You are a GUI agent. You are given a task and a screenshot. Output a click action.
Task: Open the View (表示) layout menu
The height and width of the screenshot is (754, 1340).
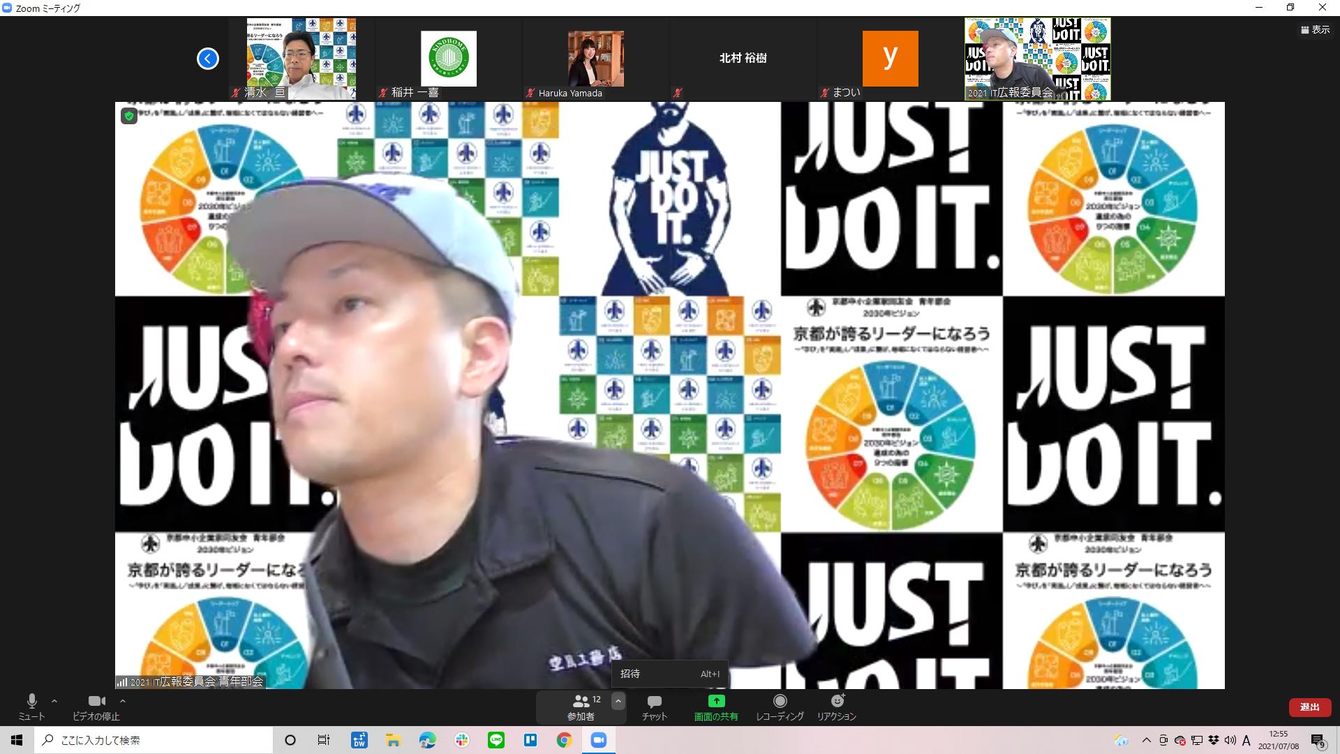1315,29
